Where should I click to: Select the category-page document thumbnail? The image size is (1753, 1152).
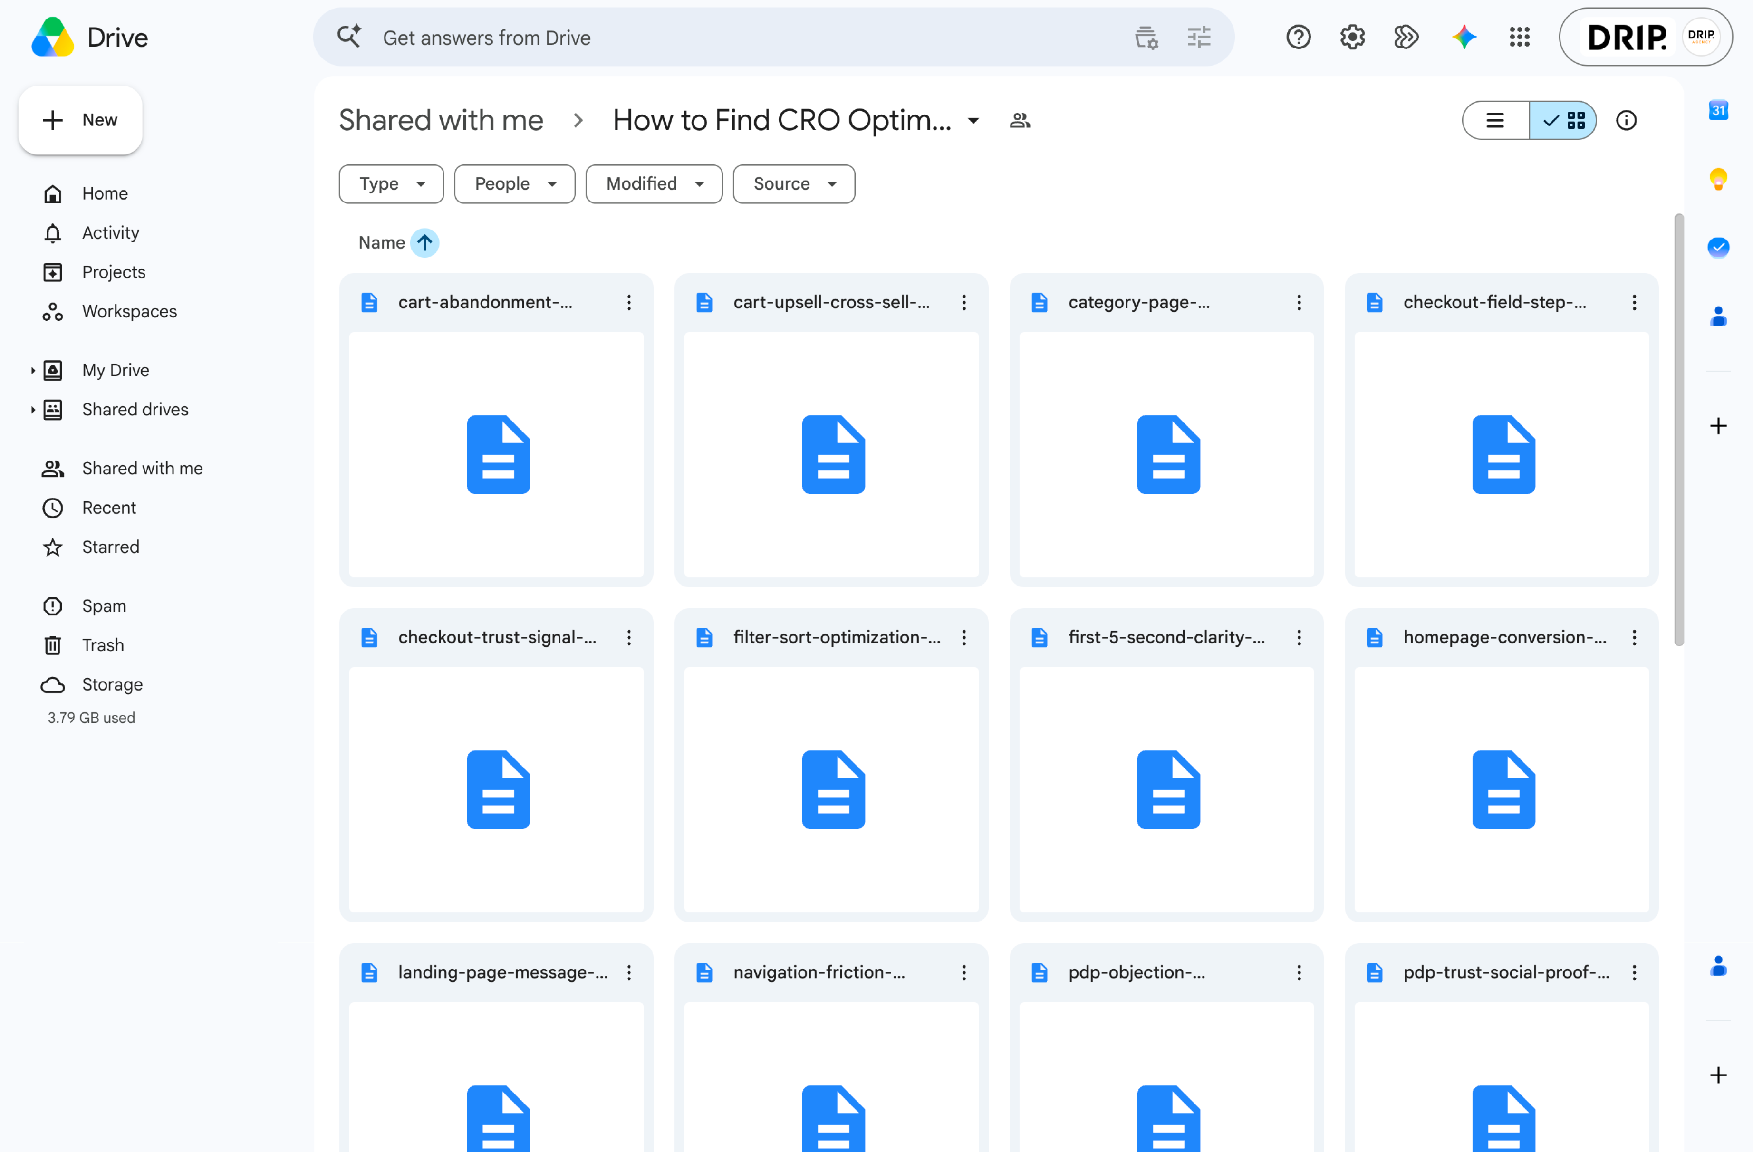coord(1167,454)
